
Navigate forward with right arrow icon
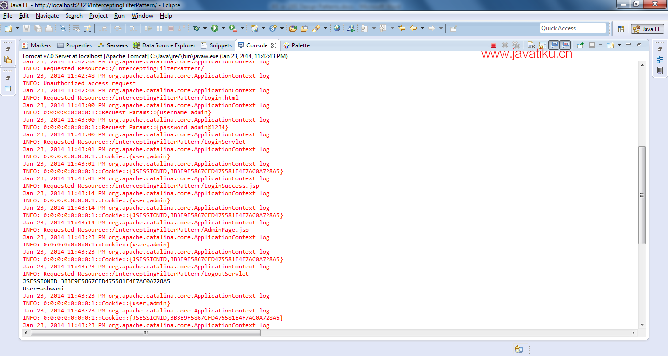point(431,28)
